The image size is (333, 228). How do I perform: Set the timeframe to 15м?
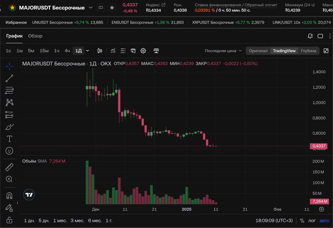[44, 51]
